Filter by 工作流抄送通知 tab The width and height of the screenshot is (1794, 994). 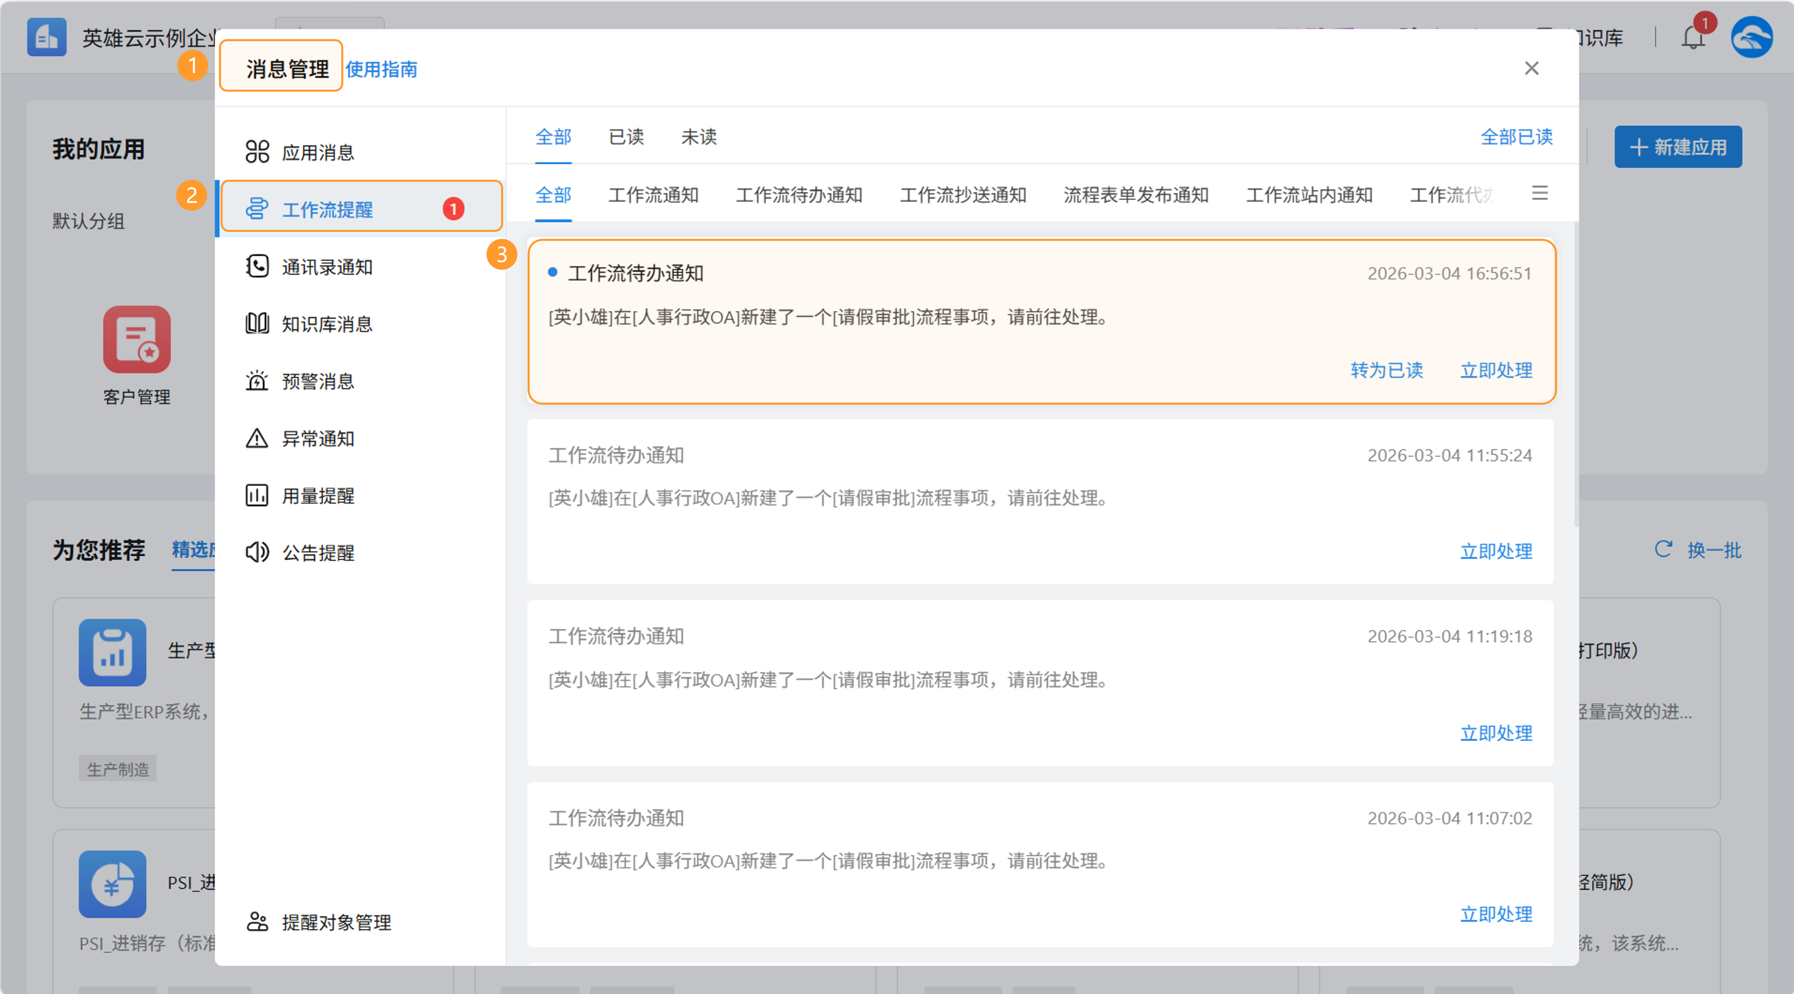coord(963,195)
